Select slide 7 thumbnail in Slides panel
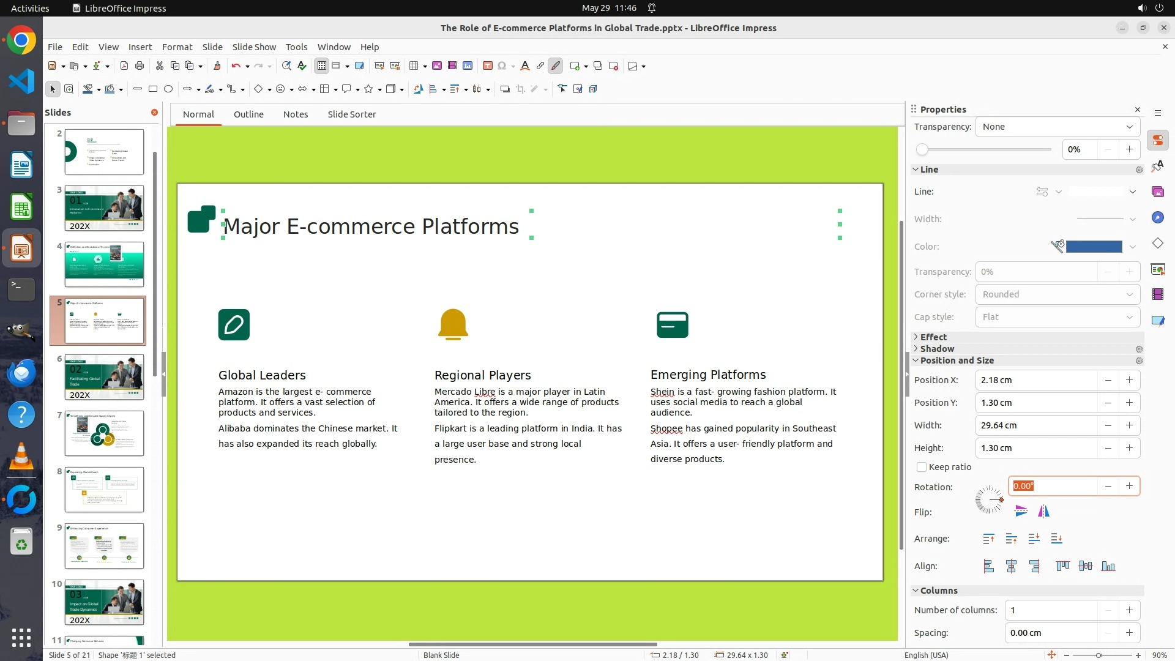 (x=104, y=433)
